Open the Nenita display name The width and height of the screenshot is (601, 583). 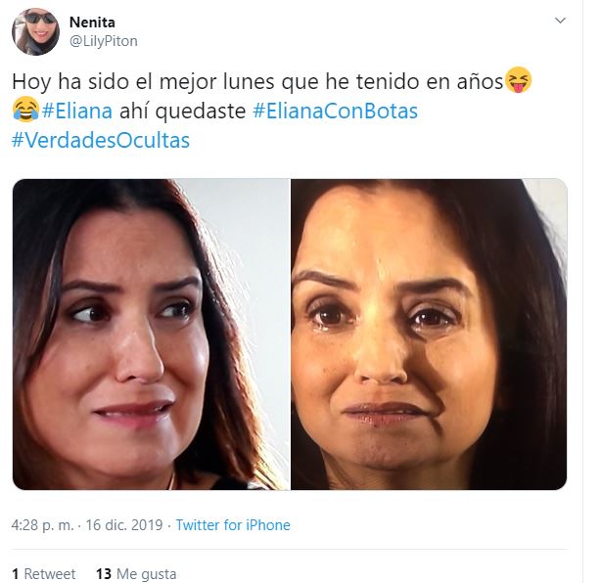tap(92, 22)
